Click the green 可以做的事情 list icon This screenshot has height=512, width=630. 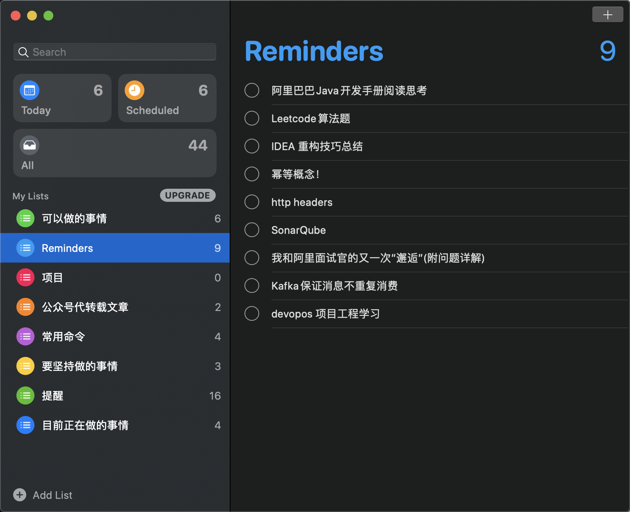click(25, 218)
